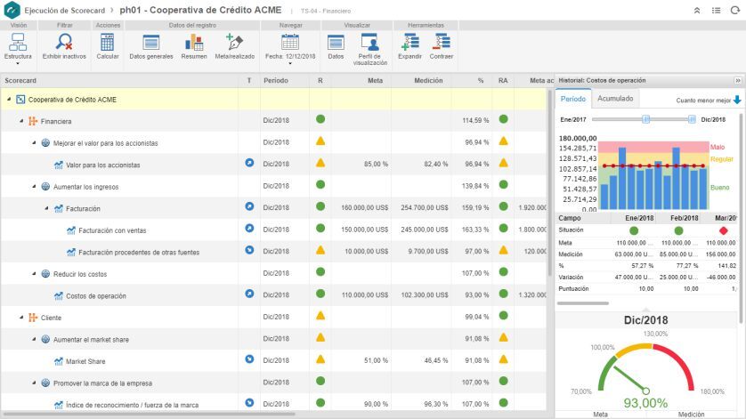
Task: Collapse the Financiera tree node
Action: pos(20,120)
